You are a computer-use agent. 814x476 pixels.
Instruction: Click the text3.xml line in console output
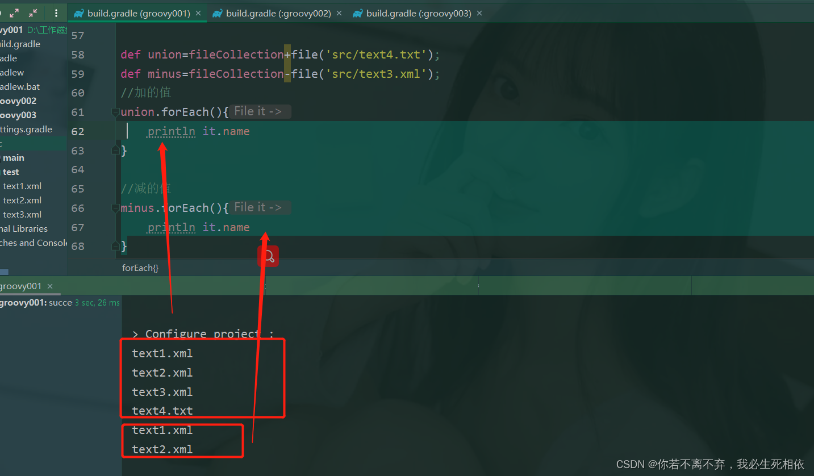tap(162, 391)
